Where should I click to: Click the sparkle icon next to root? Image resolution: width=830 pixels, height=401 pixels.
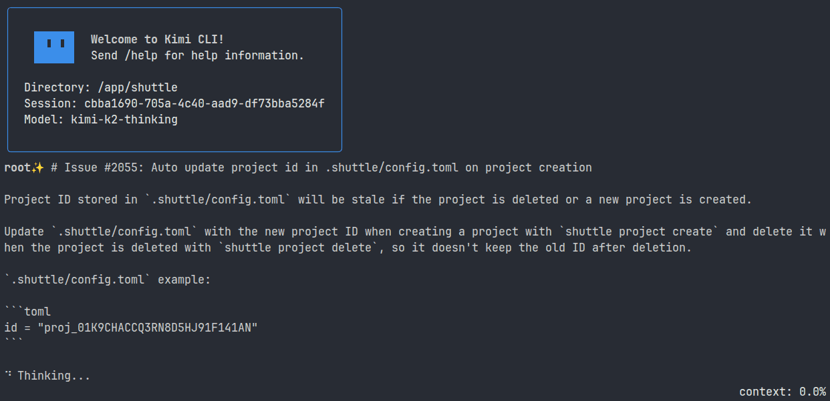(x=38, y=167)
